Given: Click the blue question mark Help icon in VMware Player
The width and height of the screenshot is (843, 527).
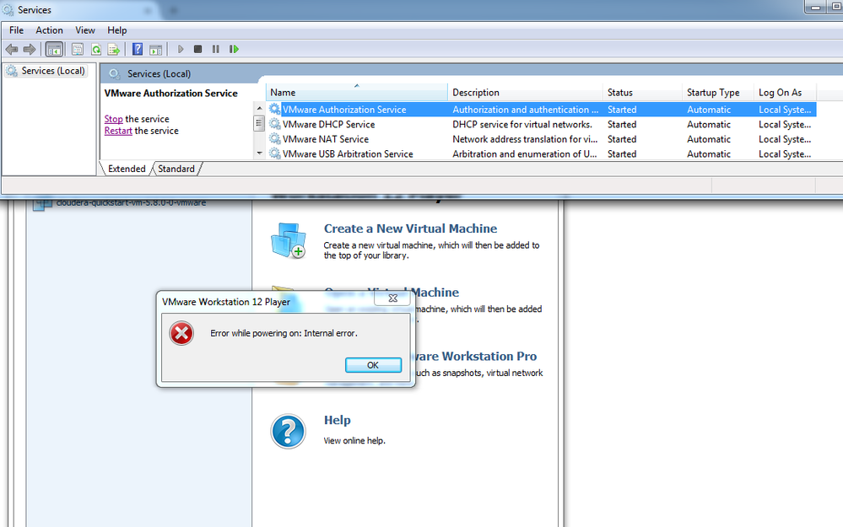Looking at the screenshot, I should [288, 432].
